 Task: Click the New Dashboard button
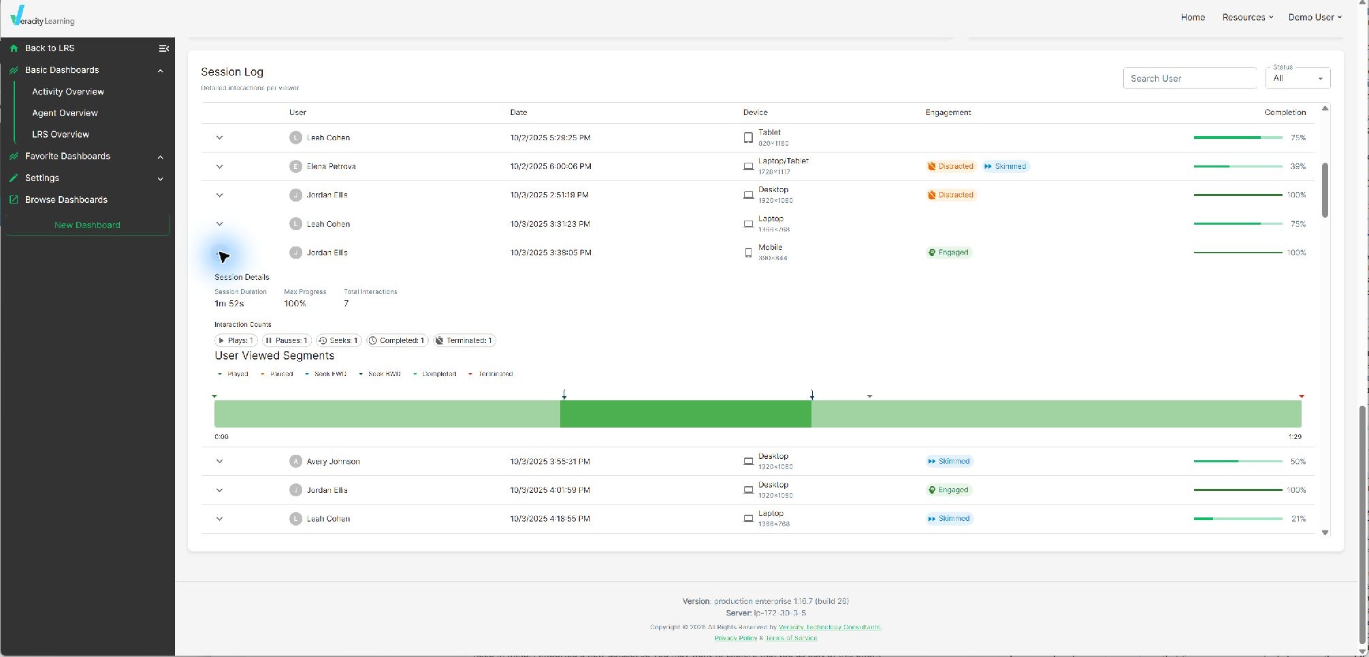(x=87, y=225)
